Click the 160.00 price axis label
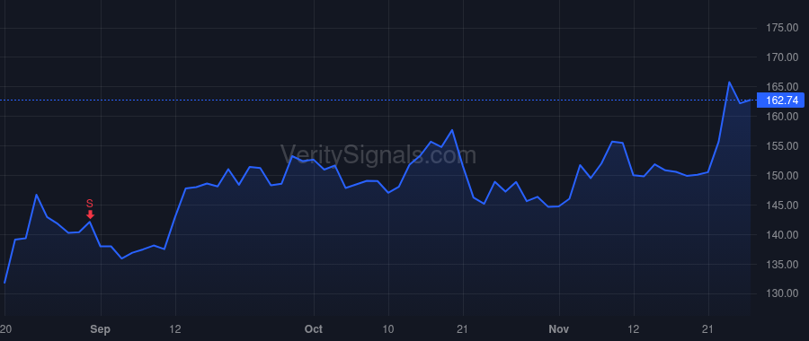 tap(782, 117)
